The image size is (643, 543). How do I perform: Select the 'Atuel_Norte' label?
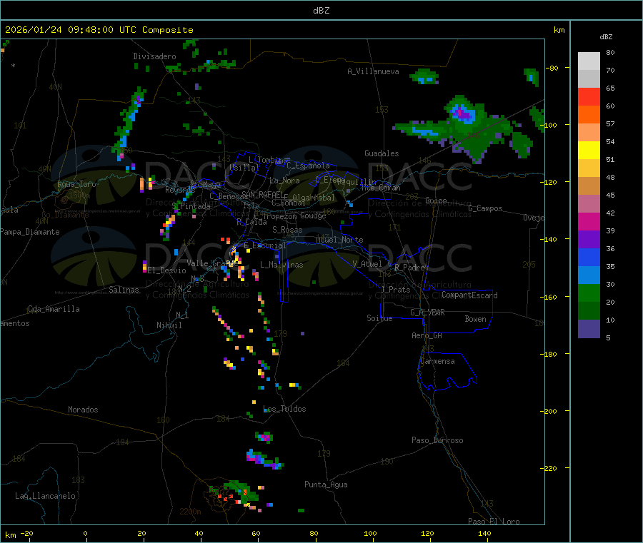tap(339, 240)
